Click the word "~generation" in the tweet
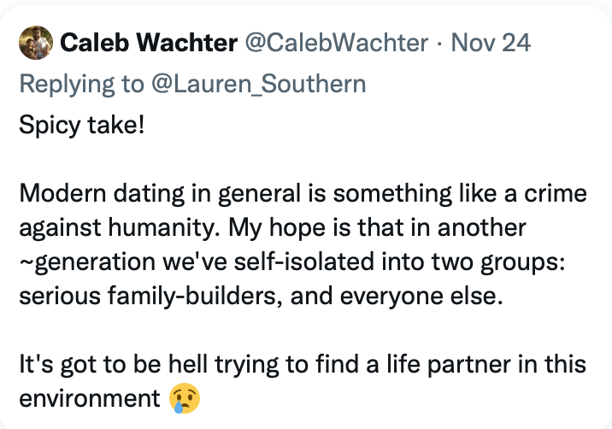Screen dimensions: 612x429 point(81,262)
